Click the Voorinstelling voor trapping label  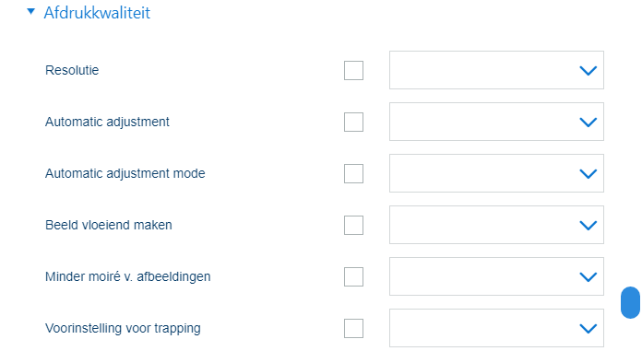click(x=123, y=329)
